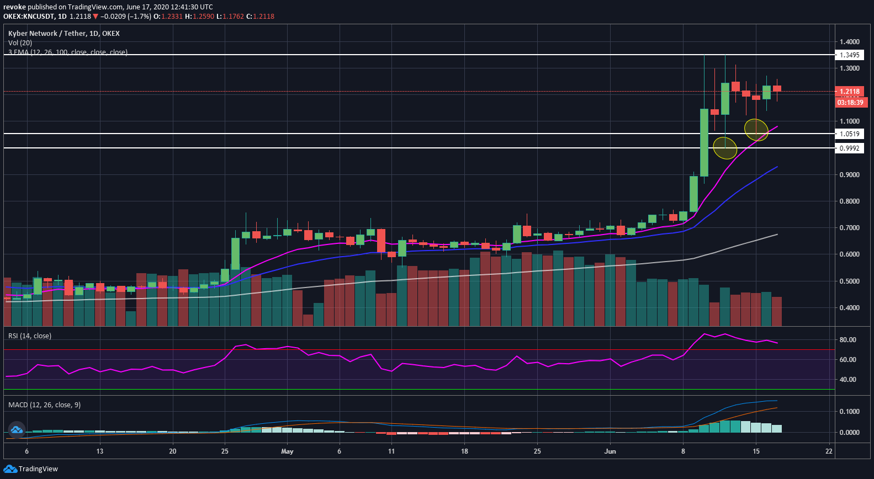Click the 1.3495 price line label

[849, 55]
